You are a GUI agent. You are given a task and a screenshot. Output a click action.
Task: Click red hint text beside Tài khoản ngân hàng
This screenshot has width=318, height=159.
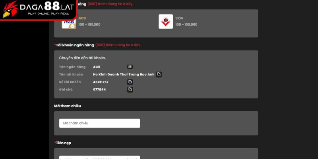118,45
